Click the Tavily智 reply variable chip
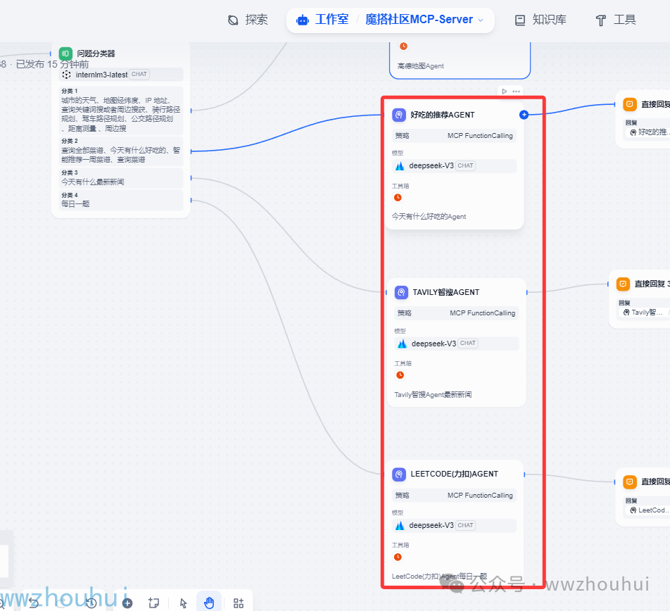The width and height of the screenshot is (670, 611). 643,313
